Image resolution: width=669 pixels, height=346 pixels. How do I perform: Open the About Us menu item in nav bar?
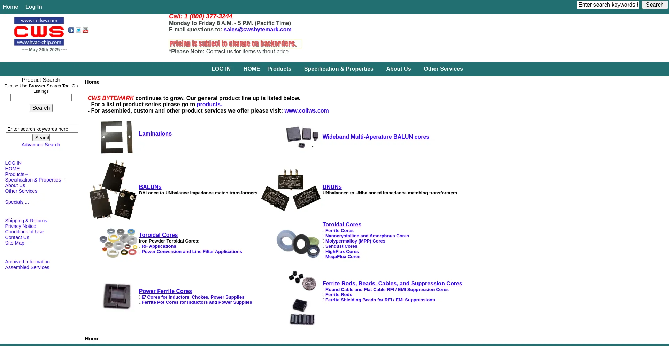point(398,69)
